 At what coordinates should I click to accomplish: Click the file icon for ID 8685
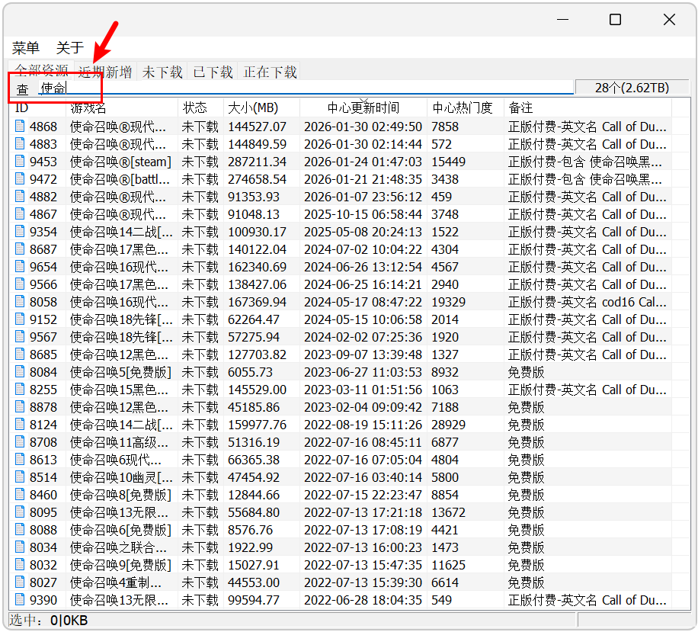click(20, 354)
